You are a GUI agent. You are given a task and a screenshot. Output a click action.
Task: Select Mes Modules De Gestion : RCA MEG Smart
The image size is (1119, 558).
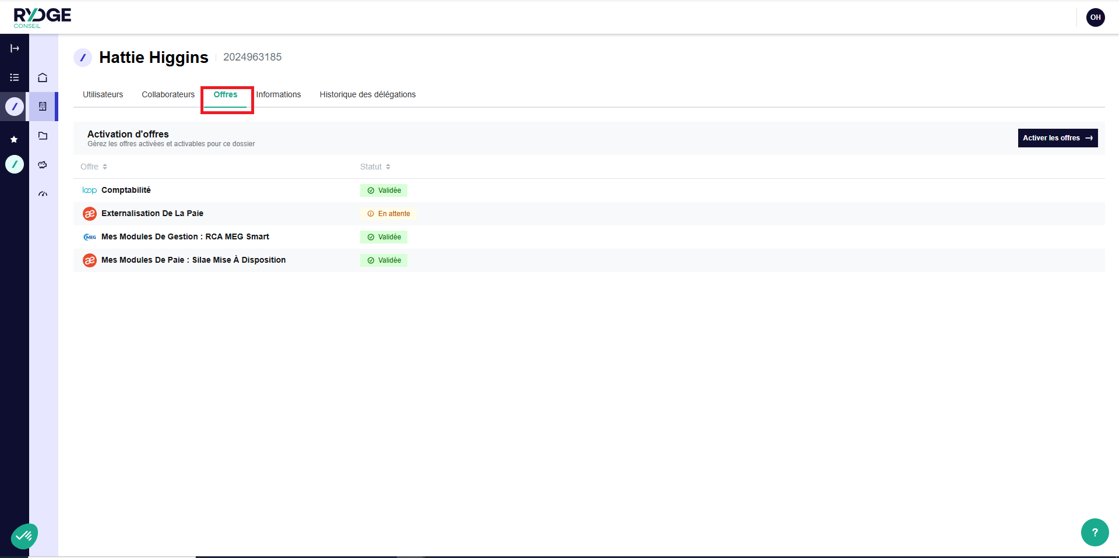click(589, 237)
